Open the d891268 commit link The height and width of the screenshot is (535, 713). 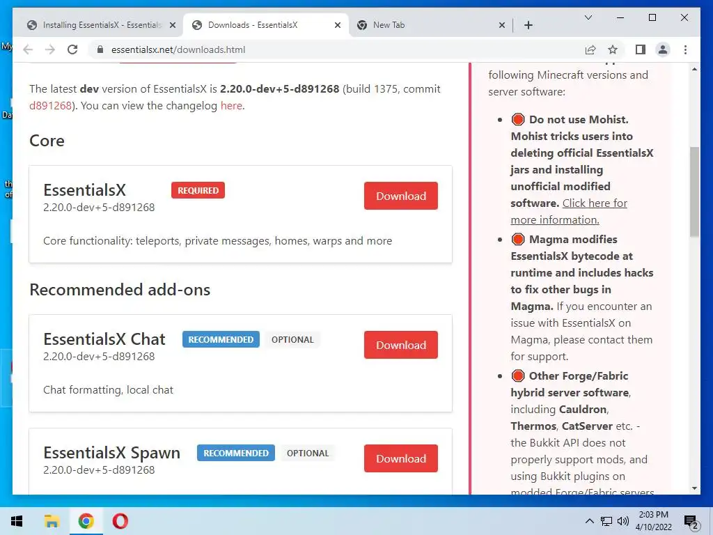50,106
